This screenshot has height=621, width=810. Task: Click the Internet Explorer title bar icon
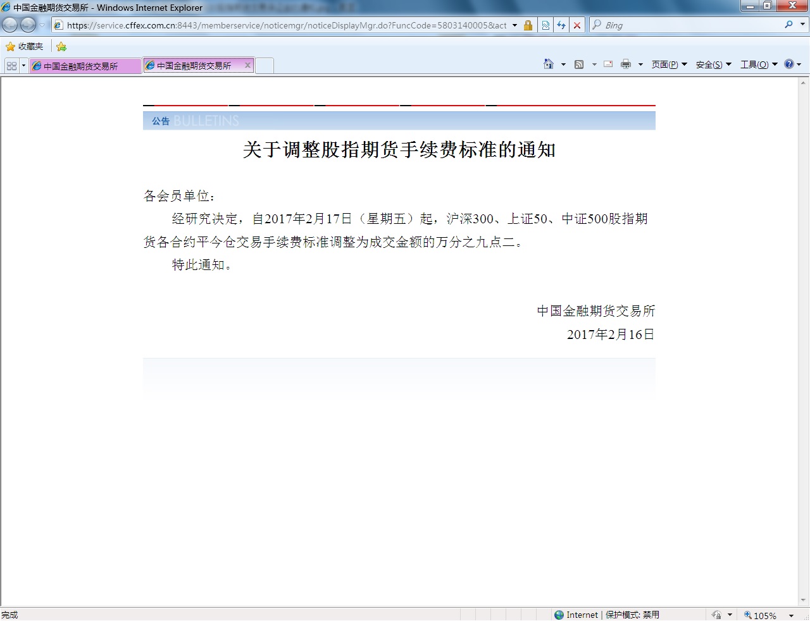point(6,8)
